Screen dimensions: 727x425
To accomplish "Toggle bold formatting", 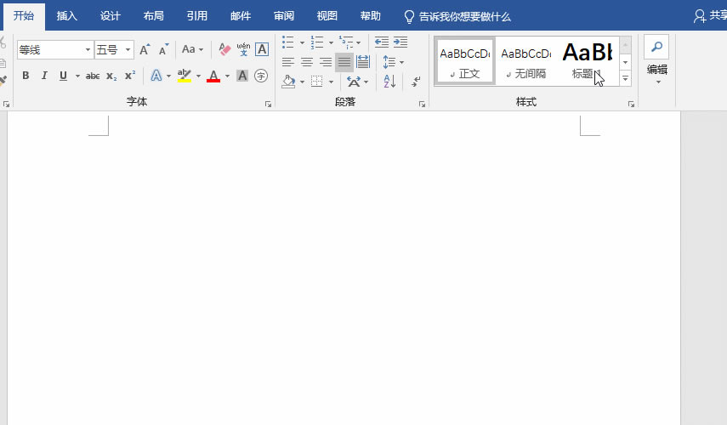I will 26,76.
